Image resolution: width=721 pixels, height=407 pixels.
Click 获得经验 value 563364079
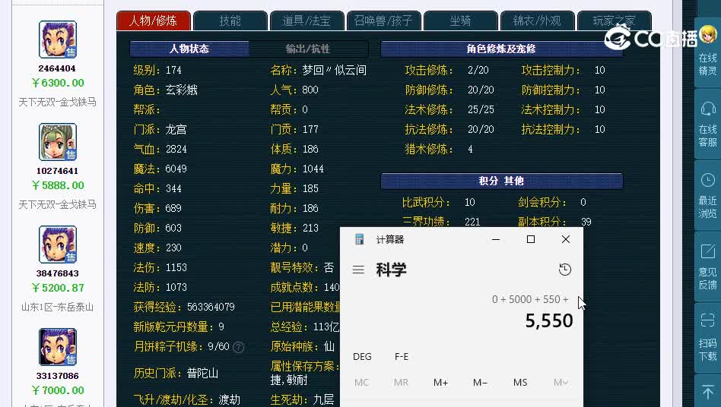[211, 307]
